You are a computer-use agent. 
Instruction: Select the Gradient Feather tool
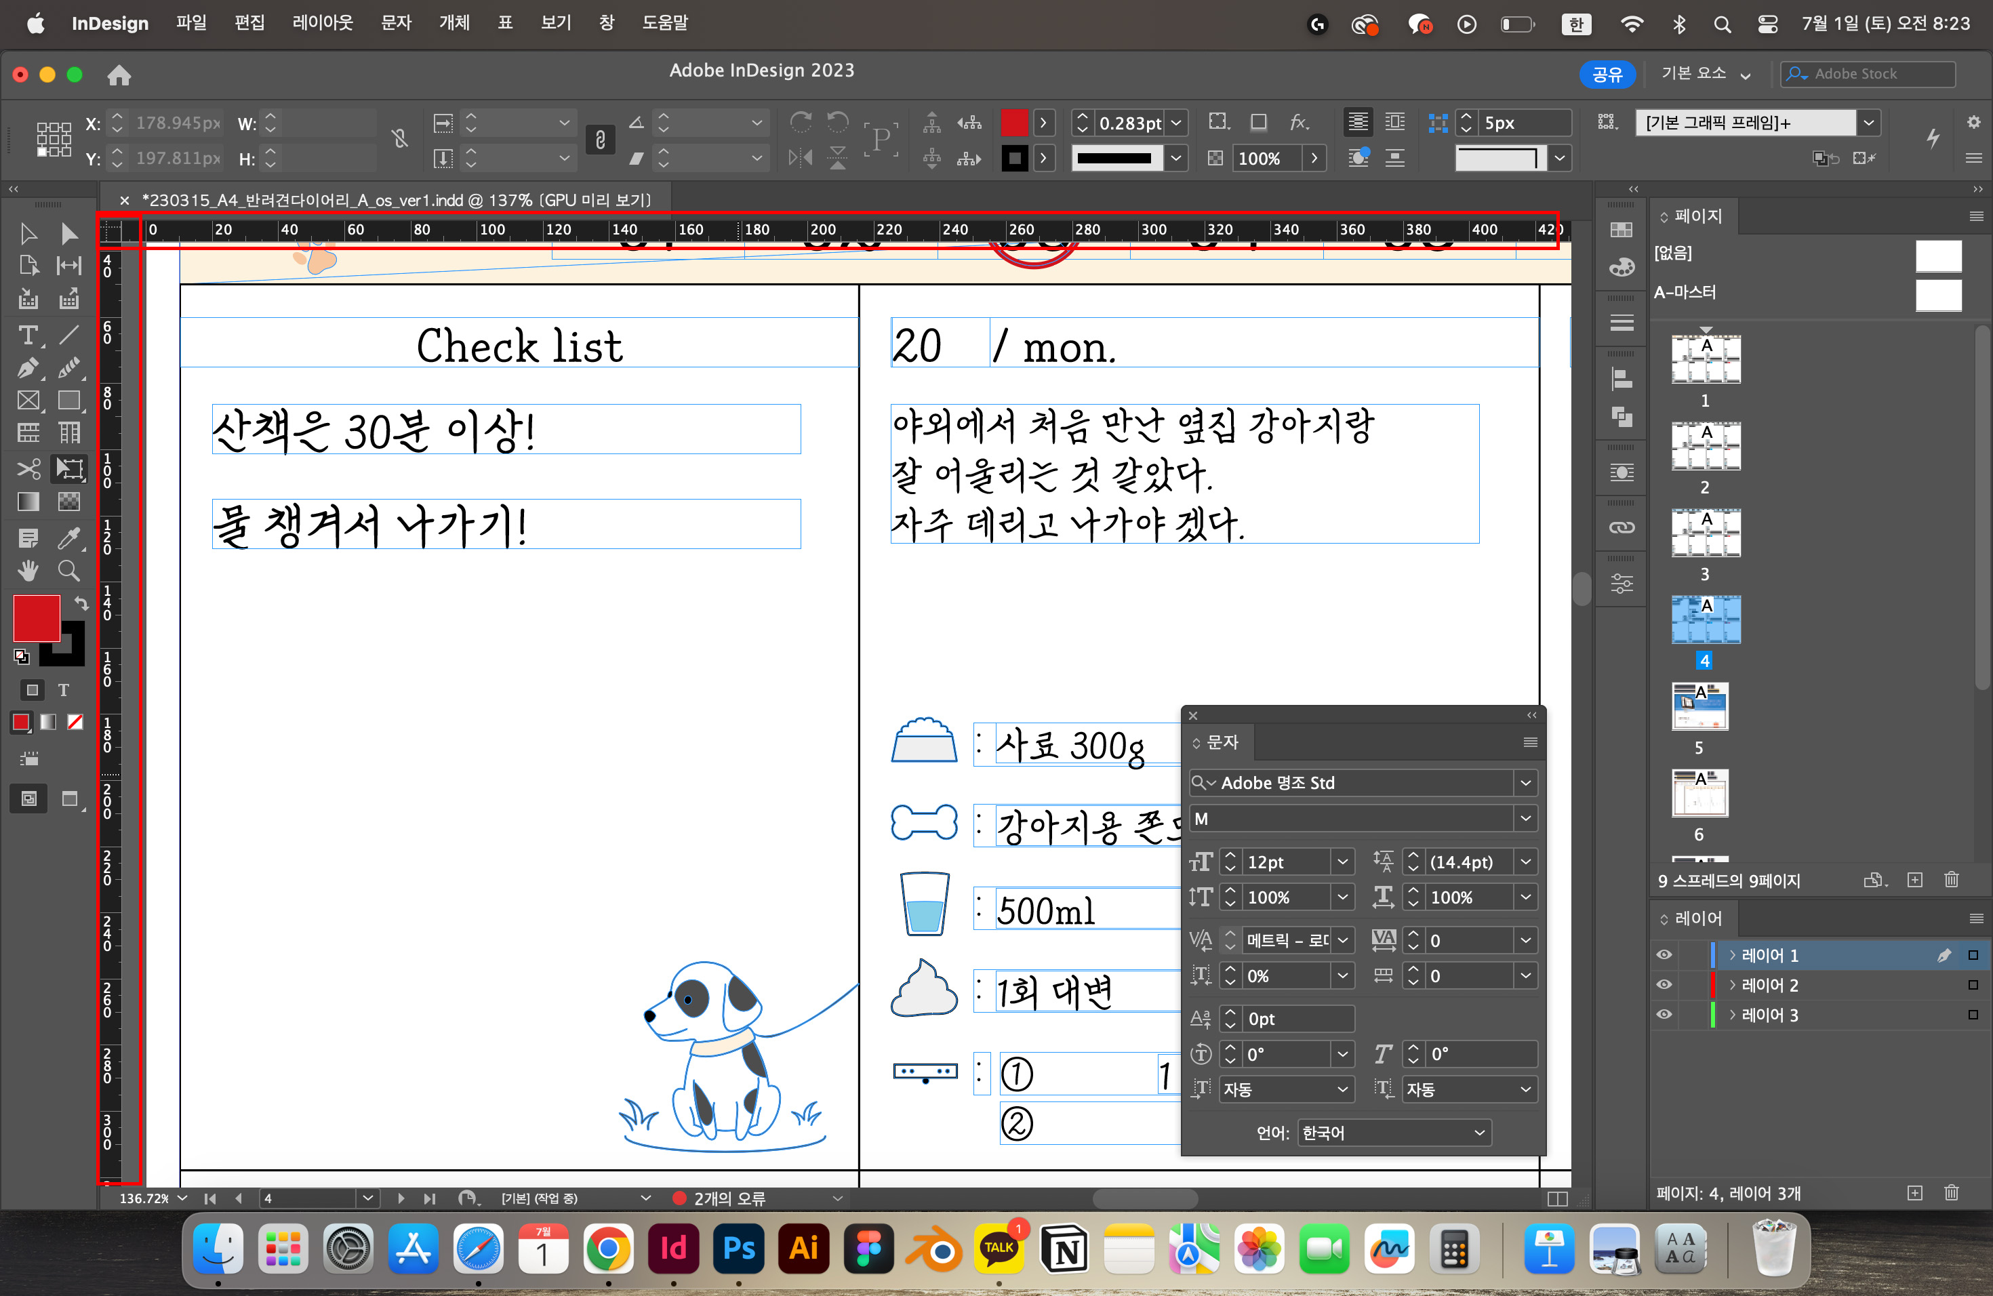click(68, 502)
